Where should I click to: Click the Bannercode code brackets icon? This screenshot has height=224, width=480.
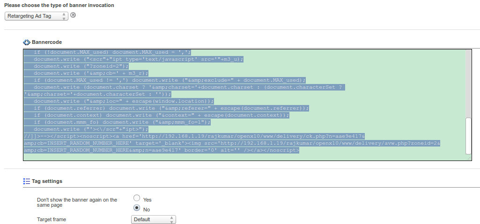point(27,42)
